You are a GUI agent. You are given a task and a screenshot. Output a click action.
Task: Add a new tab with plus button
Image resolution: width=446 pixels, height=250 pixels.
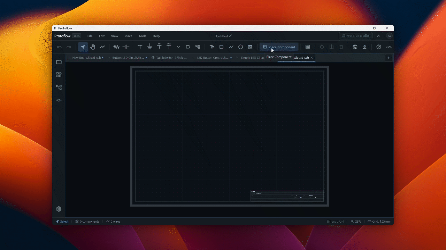pos(389,58)
